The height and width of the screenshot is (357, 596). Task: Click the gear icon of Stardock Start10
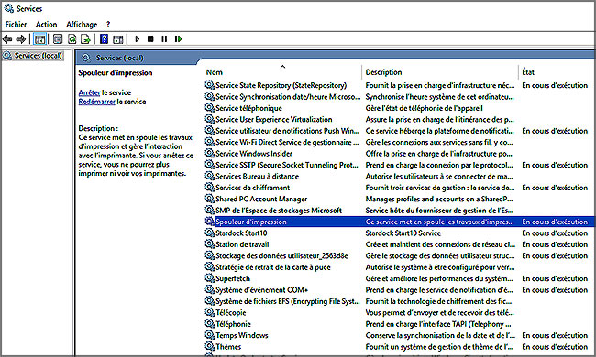pos(209,233)
